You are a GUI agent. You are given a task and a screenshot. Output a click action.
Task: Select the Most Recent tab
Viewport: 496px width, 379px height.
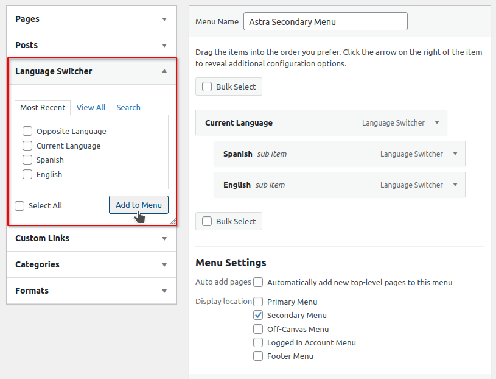tap(43, 107)
